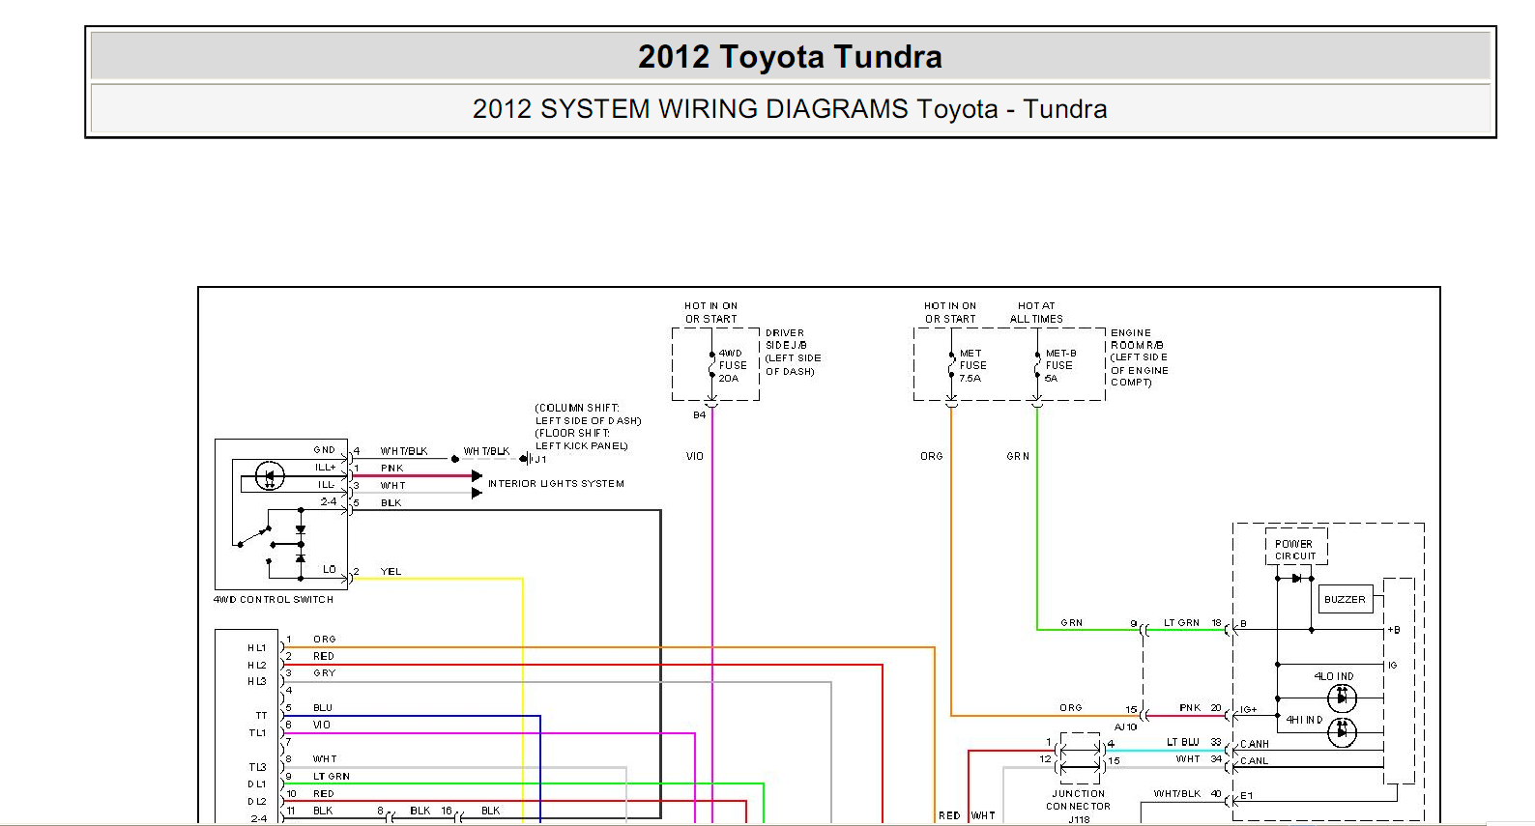Click the HL1 terminal label
Screen dimensions: 1535x826
pos(257,648)
